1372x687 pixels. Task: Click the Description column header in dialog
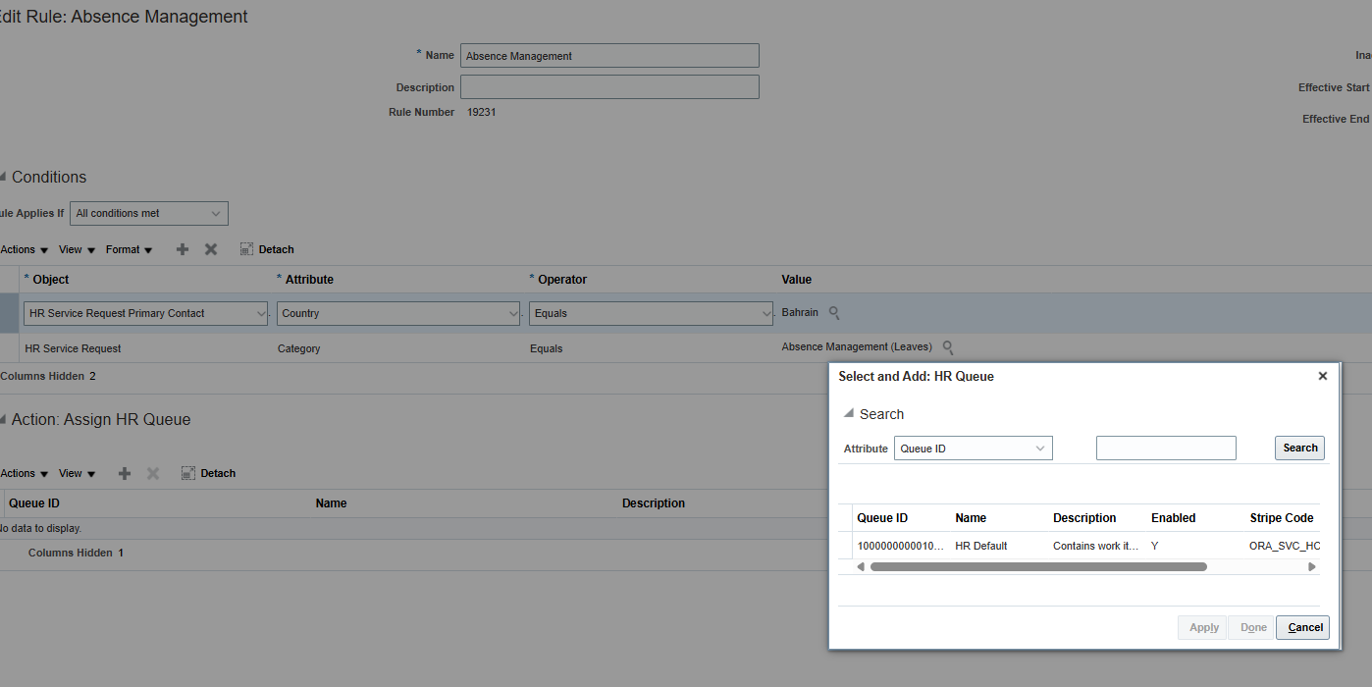1084,518
